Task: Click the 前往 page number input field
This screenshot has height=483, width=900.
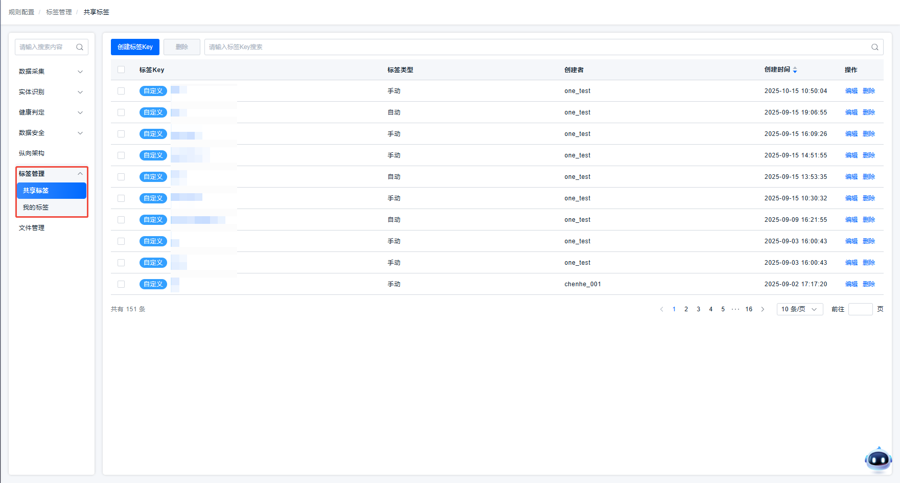Action: [x=860, y=309]
